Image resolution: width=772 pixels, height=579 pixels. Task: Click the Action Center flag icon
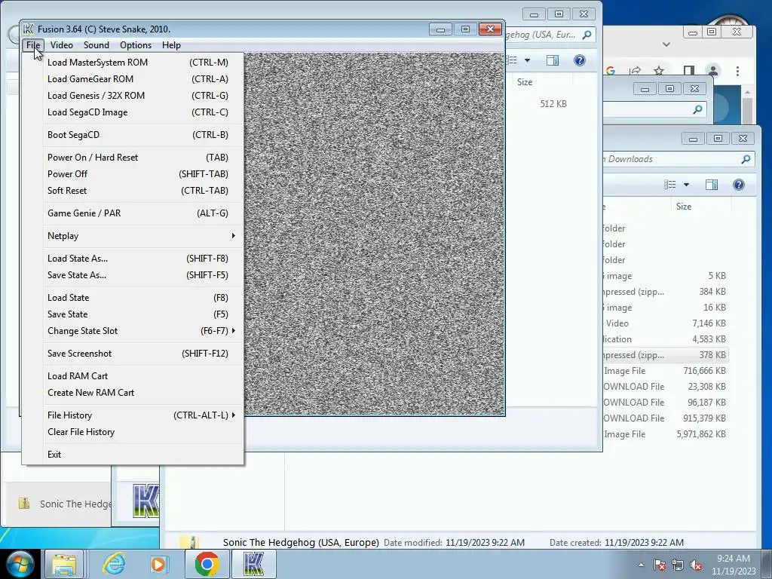point(660,565)
